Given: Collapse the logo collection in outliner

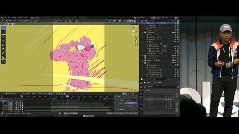Looking at the screenshot, I should tap(143, 63).
